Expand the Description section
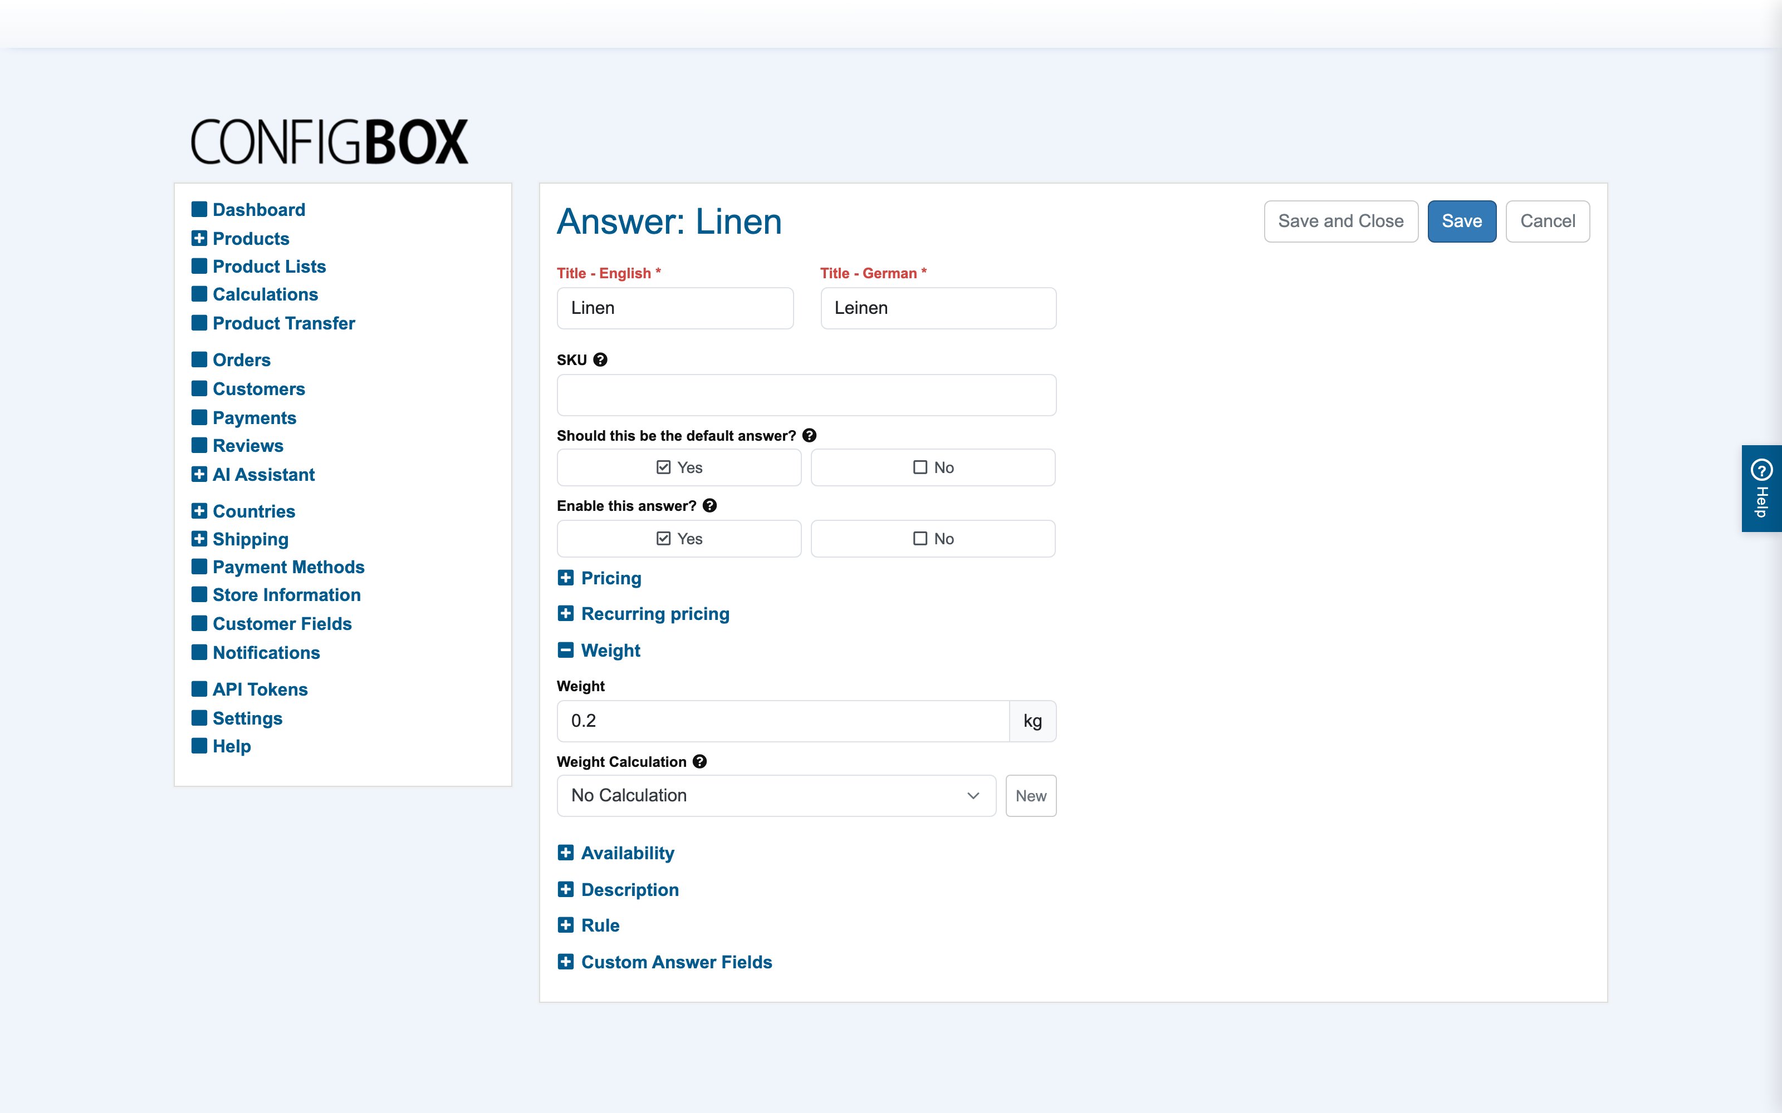The image size is (1782, 1113). [618, 890]
